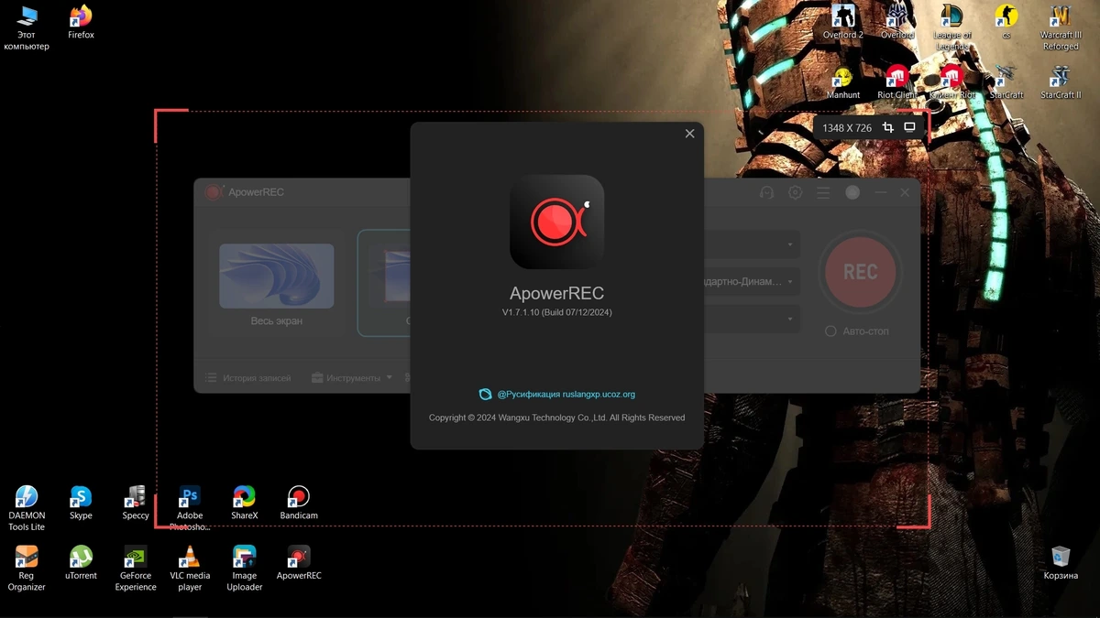Click the ApowerREC logo in About dialog
The image size is (1100, 618).
(556, 222)
